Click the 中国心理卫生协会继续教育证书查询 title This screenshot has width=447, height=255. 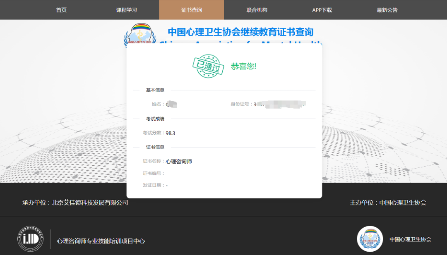[240, 32]
